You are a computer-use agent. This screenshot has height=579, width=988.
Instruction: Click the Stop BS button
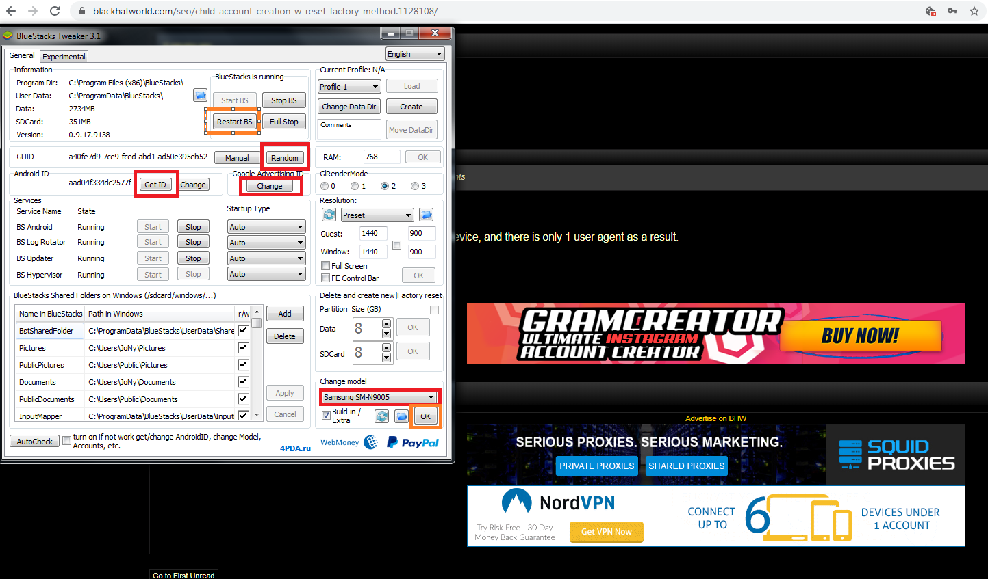point(284,100)
